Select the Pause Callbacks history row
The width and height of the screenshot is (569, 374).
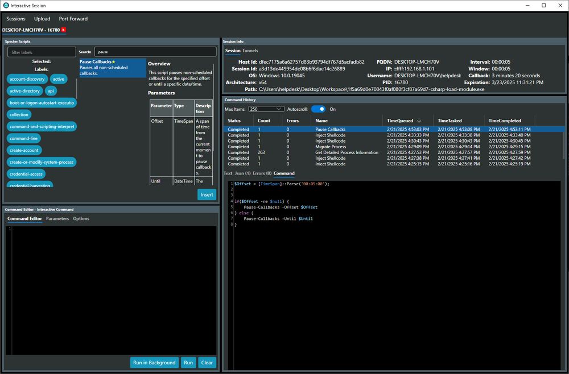pos(394,130)
